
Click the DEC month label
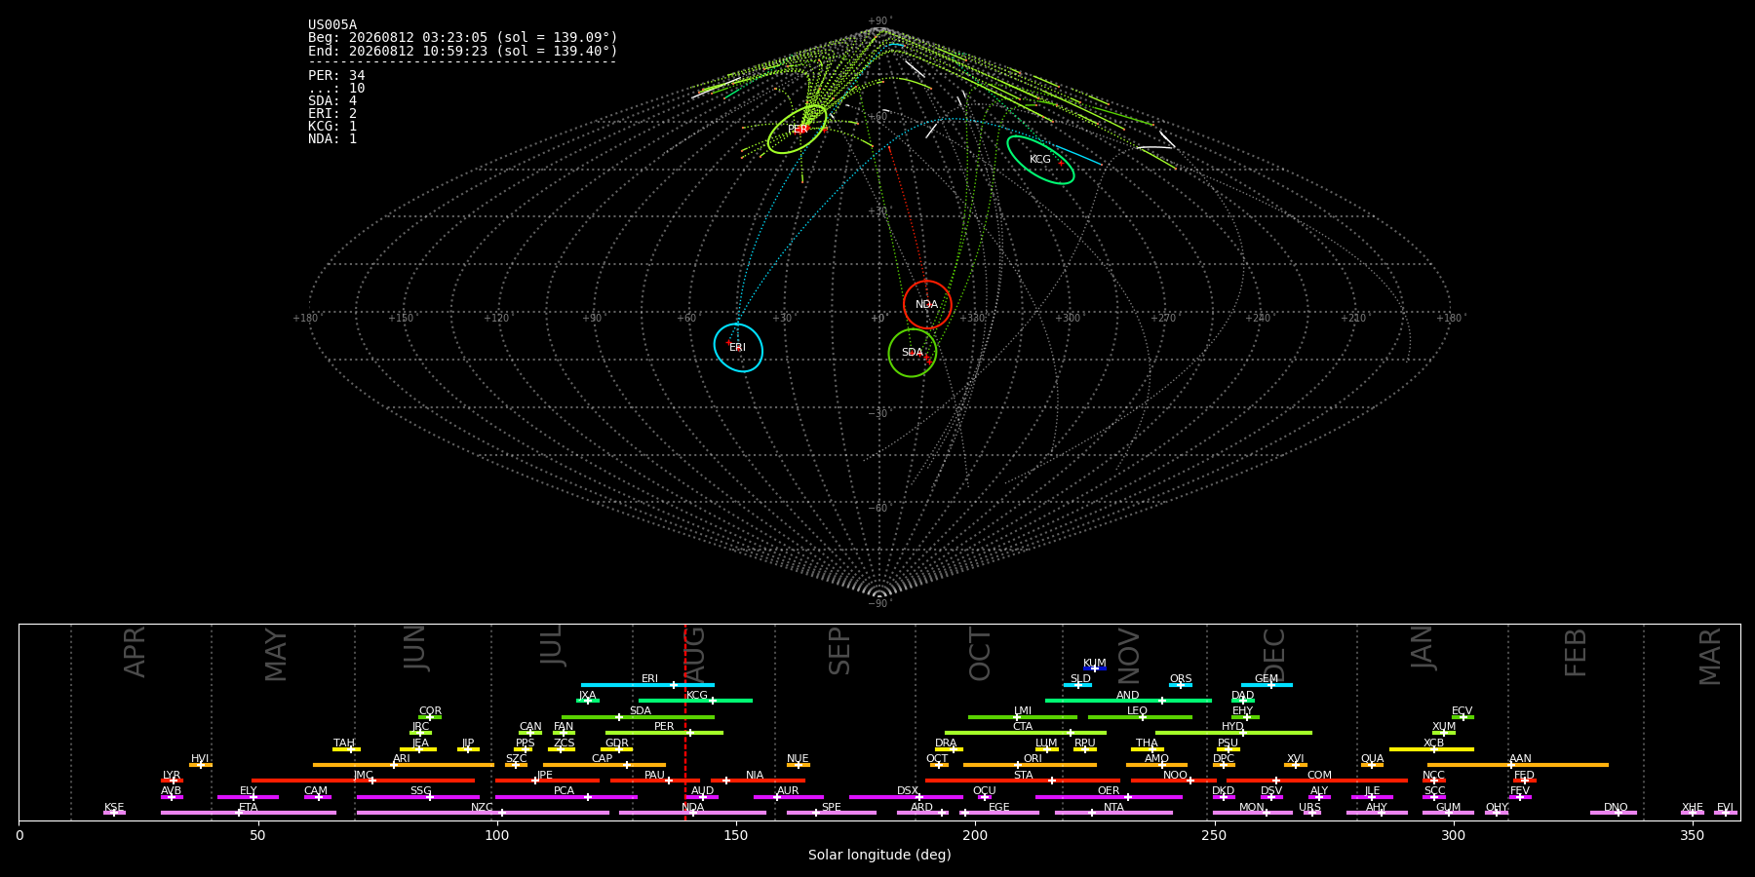(x=1274, y=654)
